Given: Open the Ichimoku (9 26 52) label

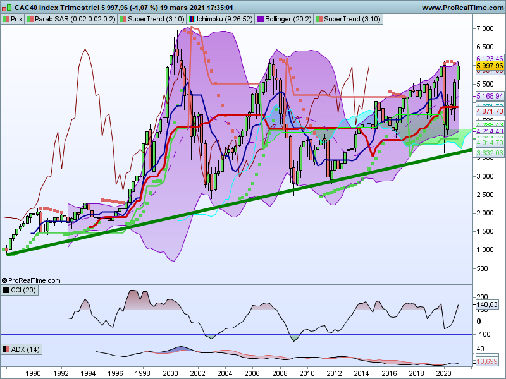Looking at the screenshot, I should (221, 19).
